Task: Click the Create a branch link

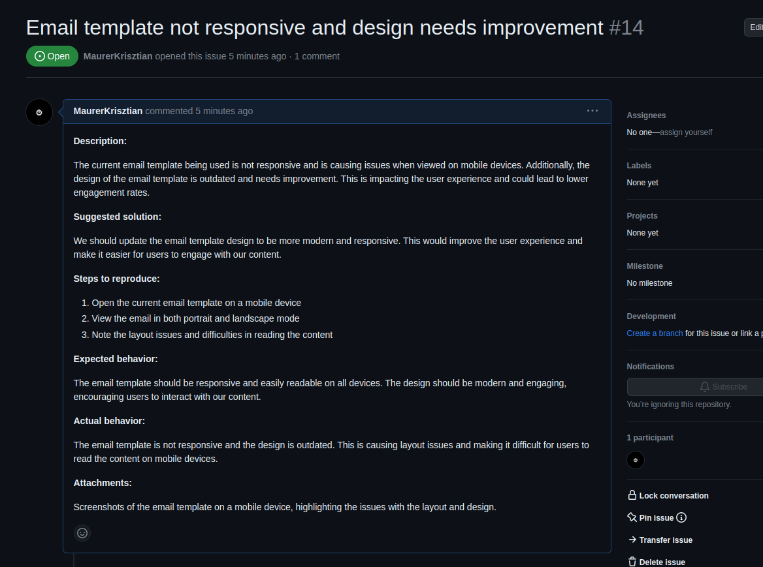Action: (x=654, y=333)
